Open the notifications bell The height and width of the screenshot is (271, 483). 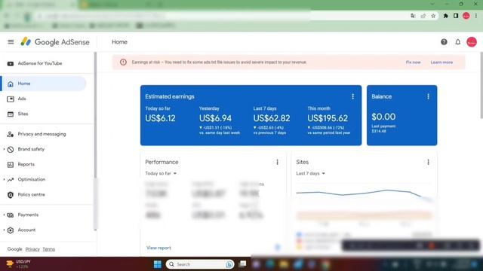(458, 42)
